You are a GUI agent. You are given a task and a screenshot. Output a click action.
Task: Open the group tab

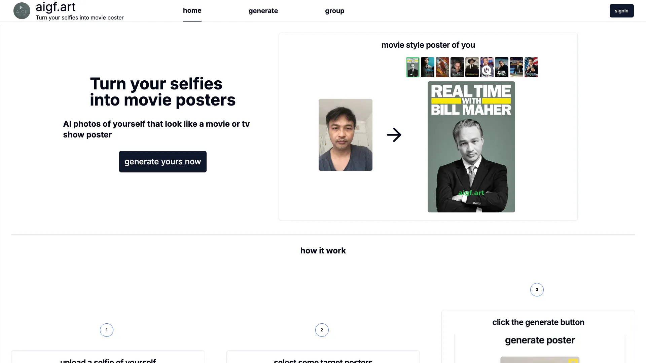click(x=335, y=11)
